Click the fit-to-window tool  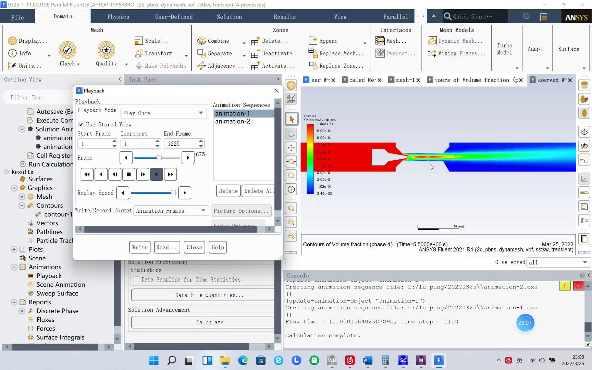click(x=291, y=208)
